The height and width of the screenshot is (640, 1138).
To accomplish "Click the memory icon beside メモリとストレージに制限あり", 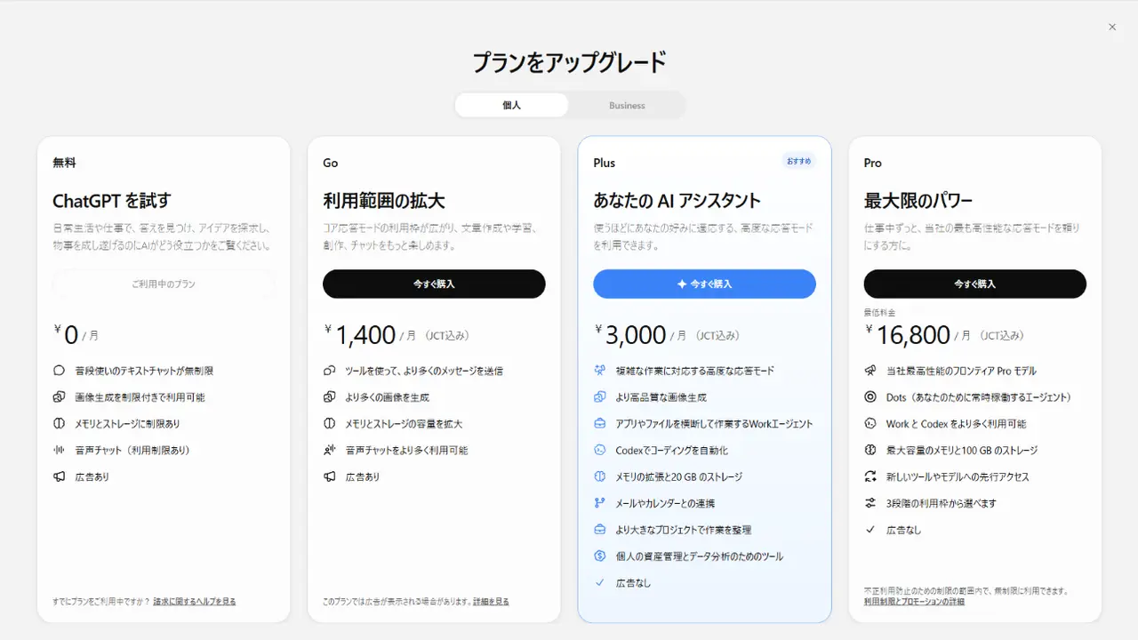I will point(60,424).
